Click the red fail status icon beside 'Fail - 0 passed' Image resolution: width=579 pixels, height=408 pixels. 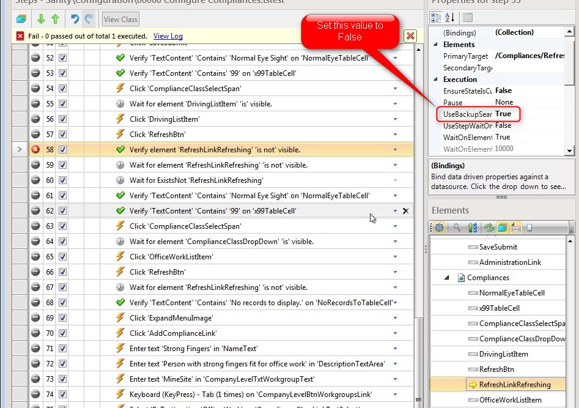[x=20, y=36]
